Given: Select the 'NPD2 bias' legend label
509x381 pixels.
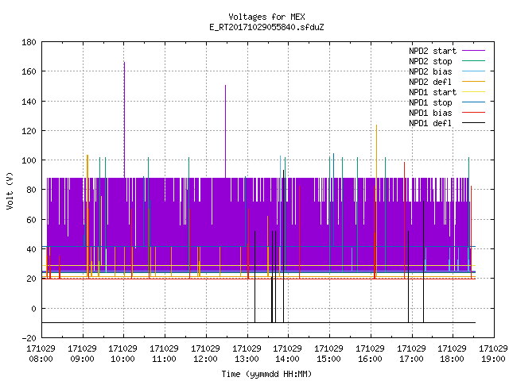Looking at the screenshot, I should pyautogui.click(x=430, y=71).
